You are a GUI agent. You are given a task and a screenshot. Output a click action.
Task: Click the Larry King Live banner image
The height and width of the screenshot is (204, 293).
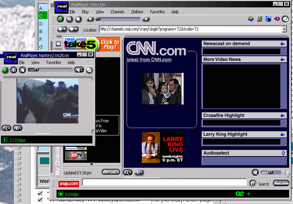point(163,147)
